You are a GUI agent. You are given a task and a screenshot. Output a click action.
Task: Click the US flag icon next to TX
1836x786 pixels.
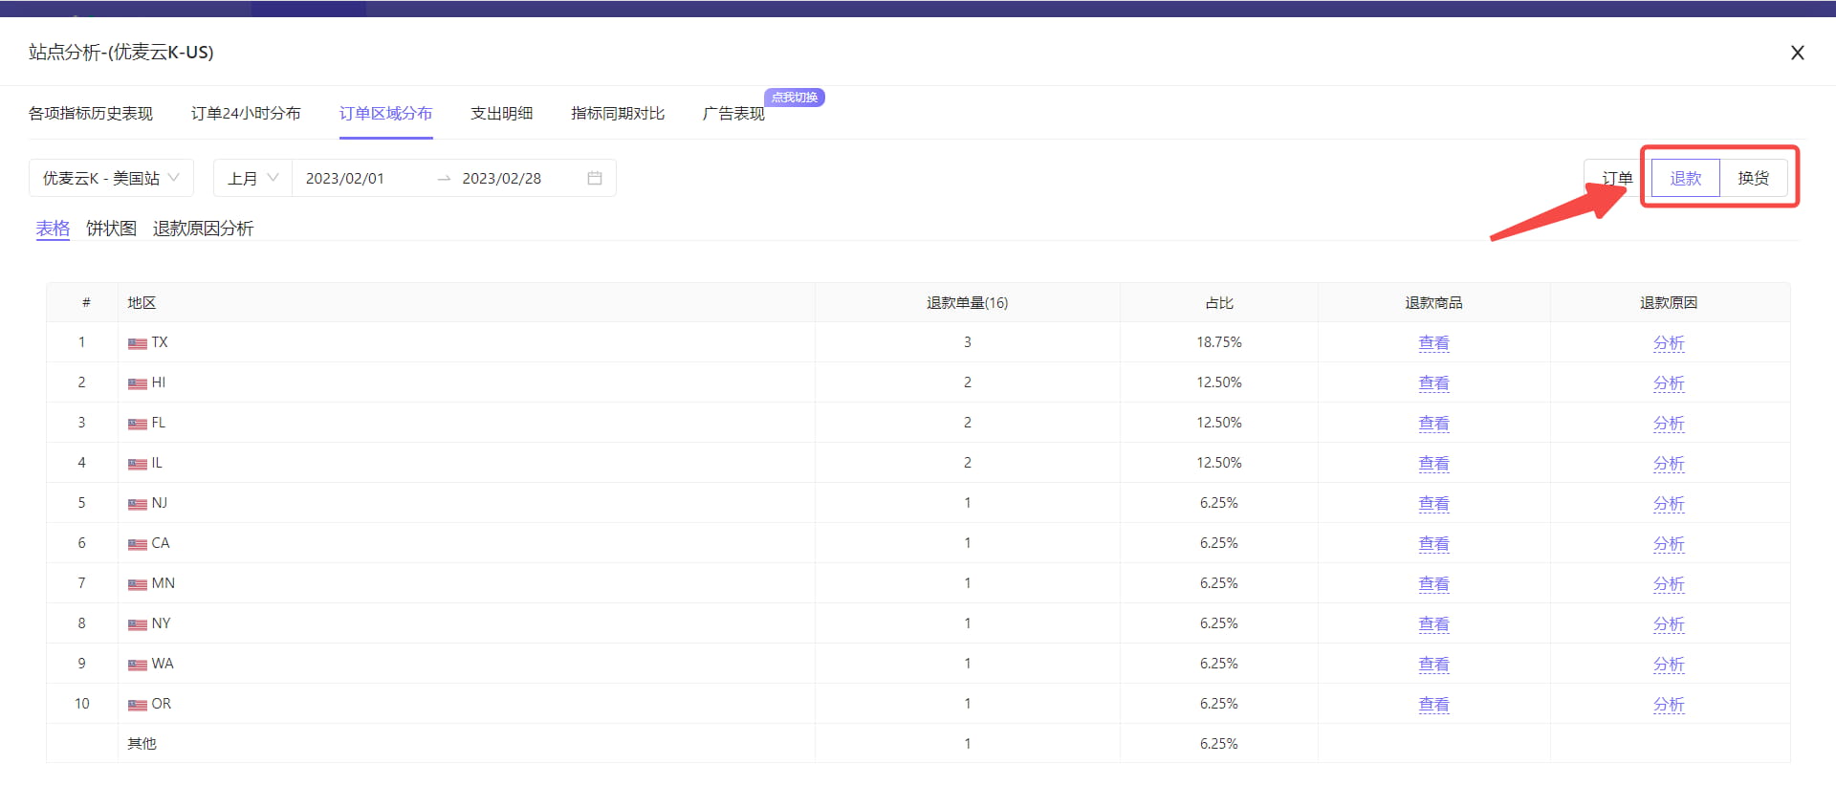pyautogui.click(x=138, y=343)
